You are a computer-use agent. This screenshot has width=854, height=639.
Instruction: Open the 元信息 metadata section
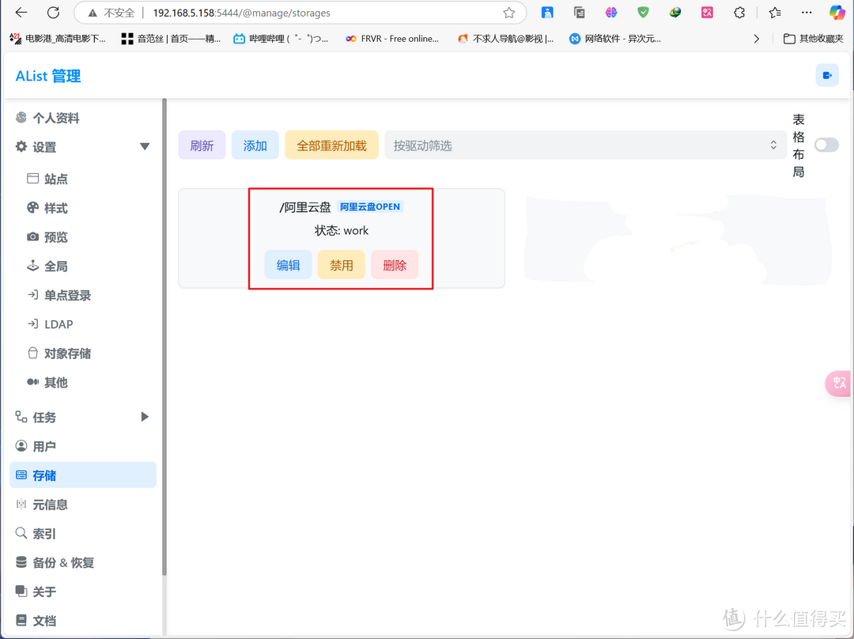[x=51, y=504]
